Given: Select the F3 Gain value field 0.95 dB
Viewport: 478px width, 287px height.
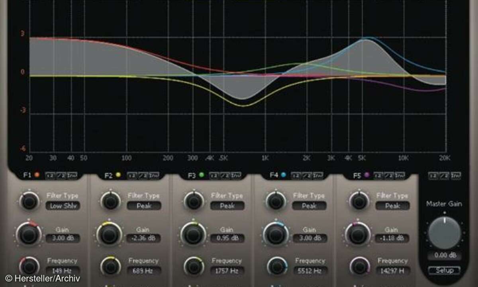Looking at the screenshot, I should point(227,239).
